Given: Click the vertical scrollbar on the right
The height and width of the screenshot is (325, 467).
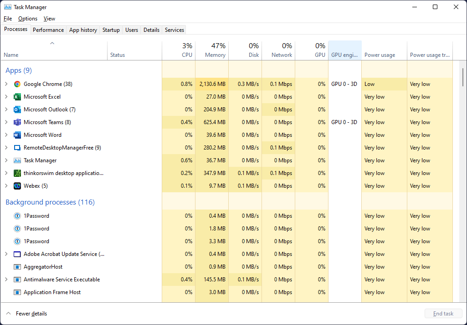Looking at the screenshot, I should coord(462,77).
